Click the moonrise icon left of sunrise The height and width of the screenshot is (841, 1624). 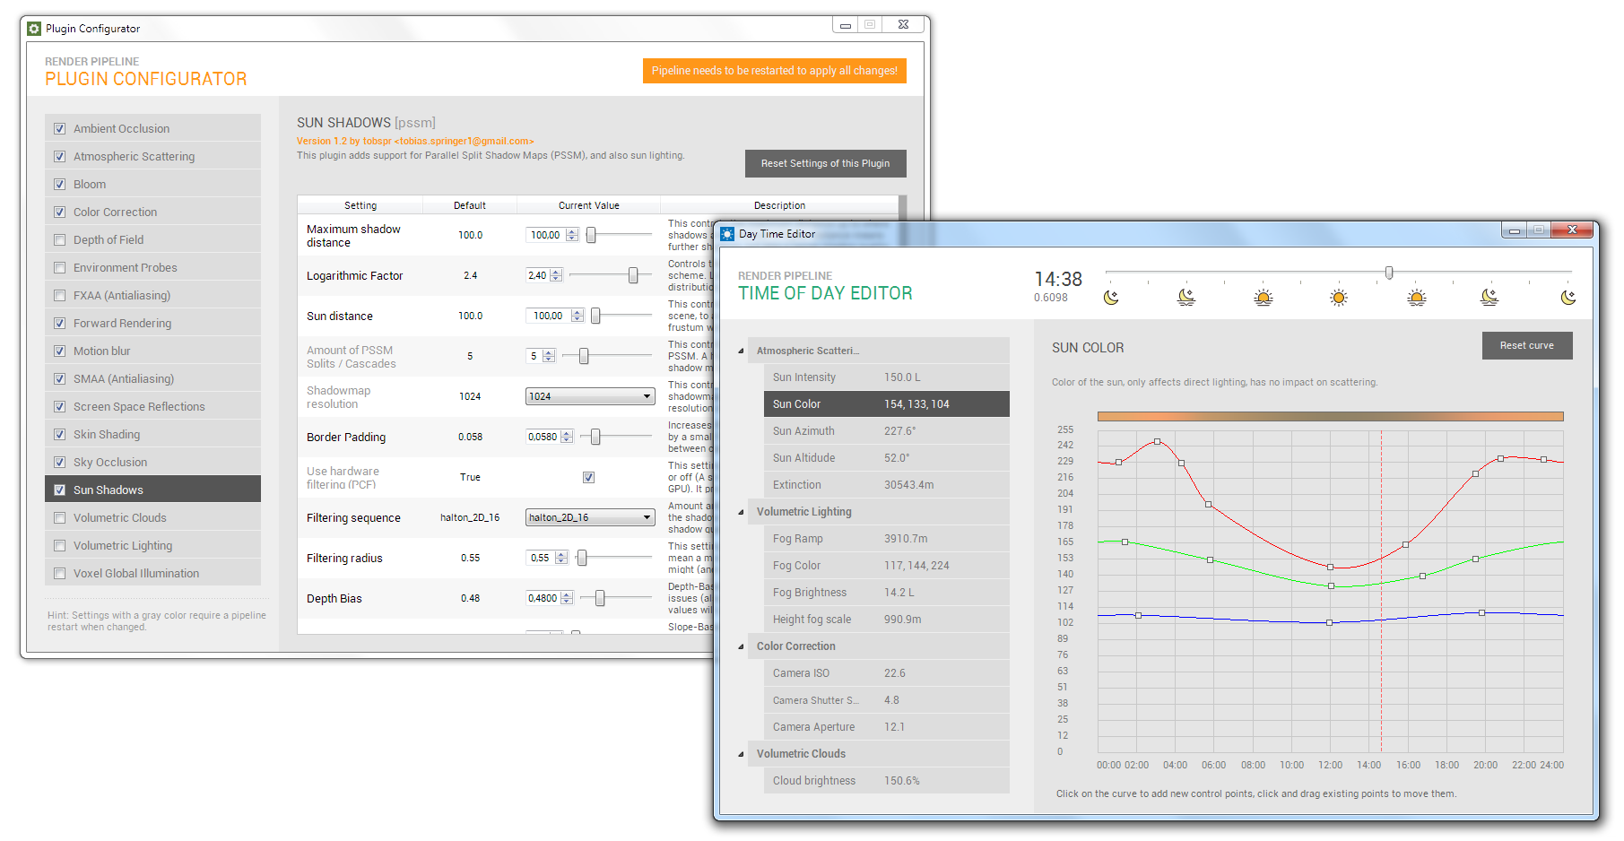pos(1186,298)
